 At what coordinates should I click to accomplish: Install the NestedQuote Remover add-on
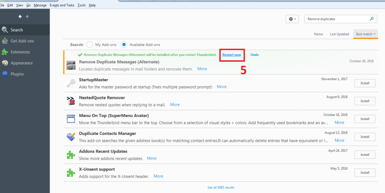pos(365,101)
